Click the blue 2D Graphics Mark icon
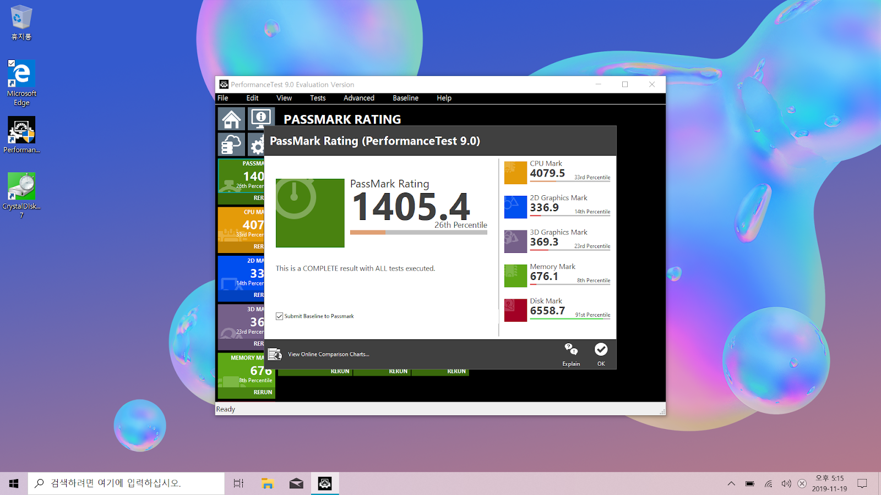This screenshot has width=881, height=495. click(515, 207)
